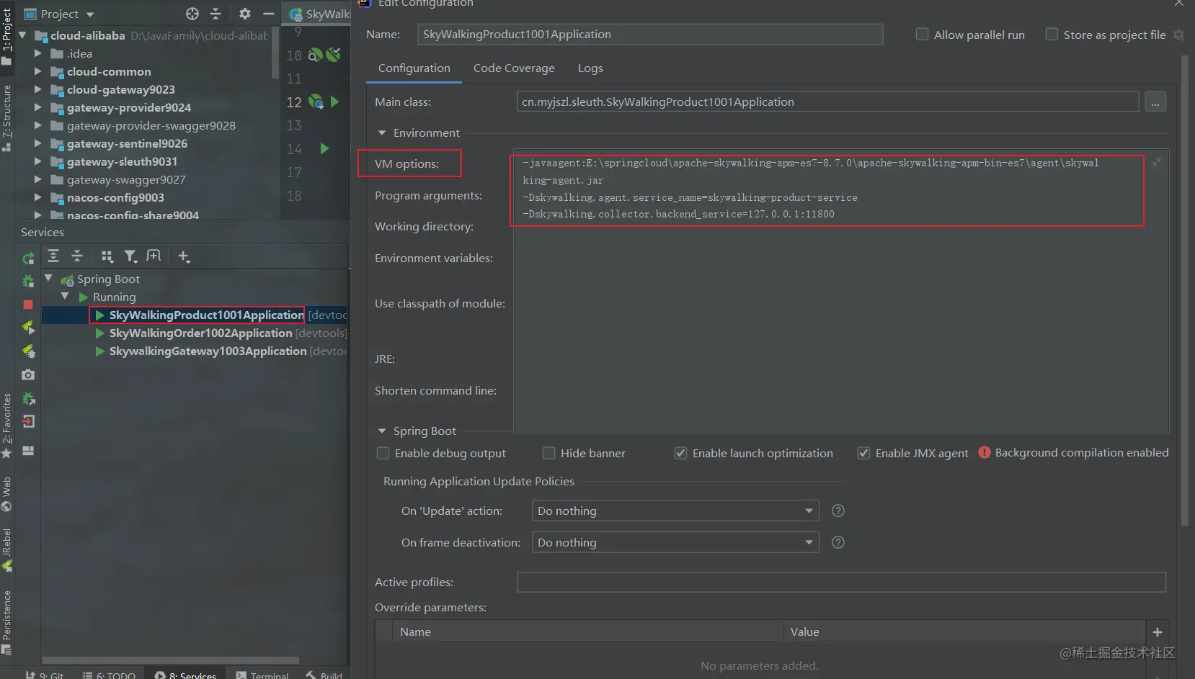Select SkyWalkingOrder1002Application in Services
Screen dimensions: 1195x679
tap(200, 333)
